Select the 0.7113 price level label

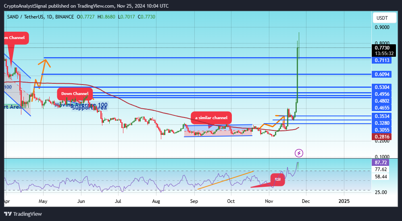pos(382,60)
